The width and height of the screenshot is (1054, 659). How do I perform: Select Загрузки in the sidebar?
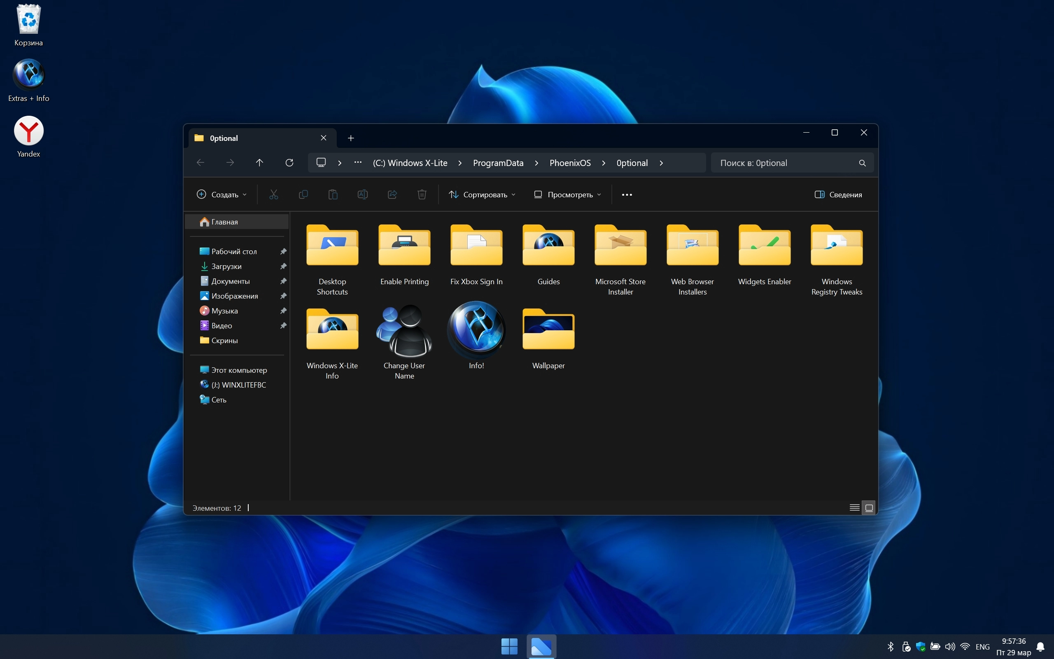coord(226,266)
